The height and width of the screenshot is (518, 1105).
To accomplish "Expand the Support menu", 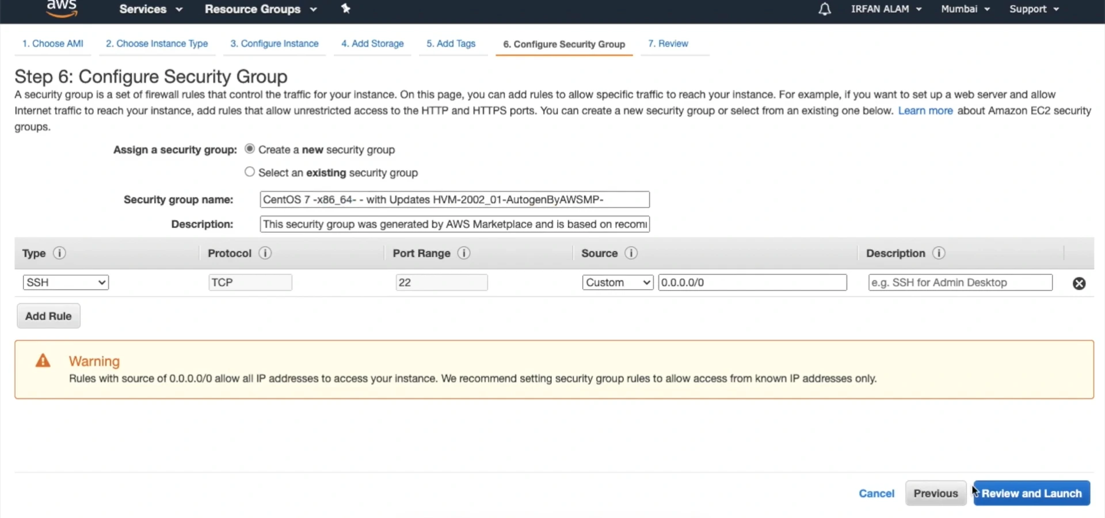I will coord(1034,9).
